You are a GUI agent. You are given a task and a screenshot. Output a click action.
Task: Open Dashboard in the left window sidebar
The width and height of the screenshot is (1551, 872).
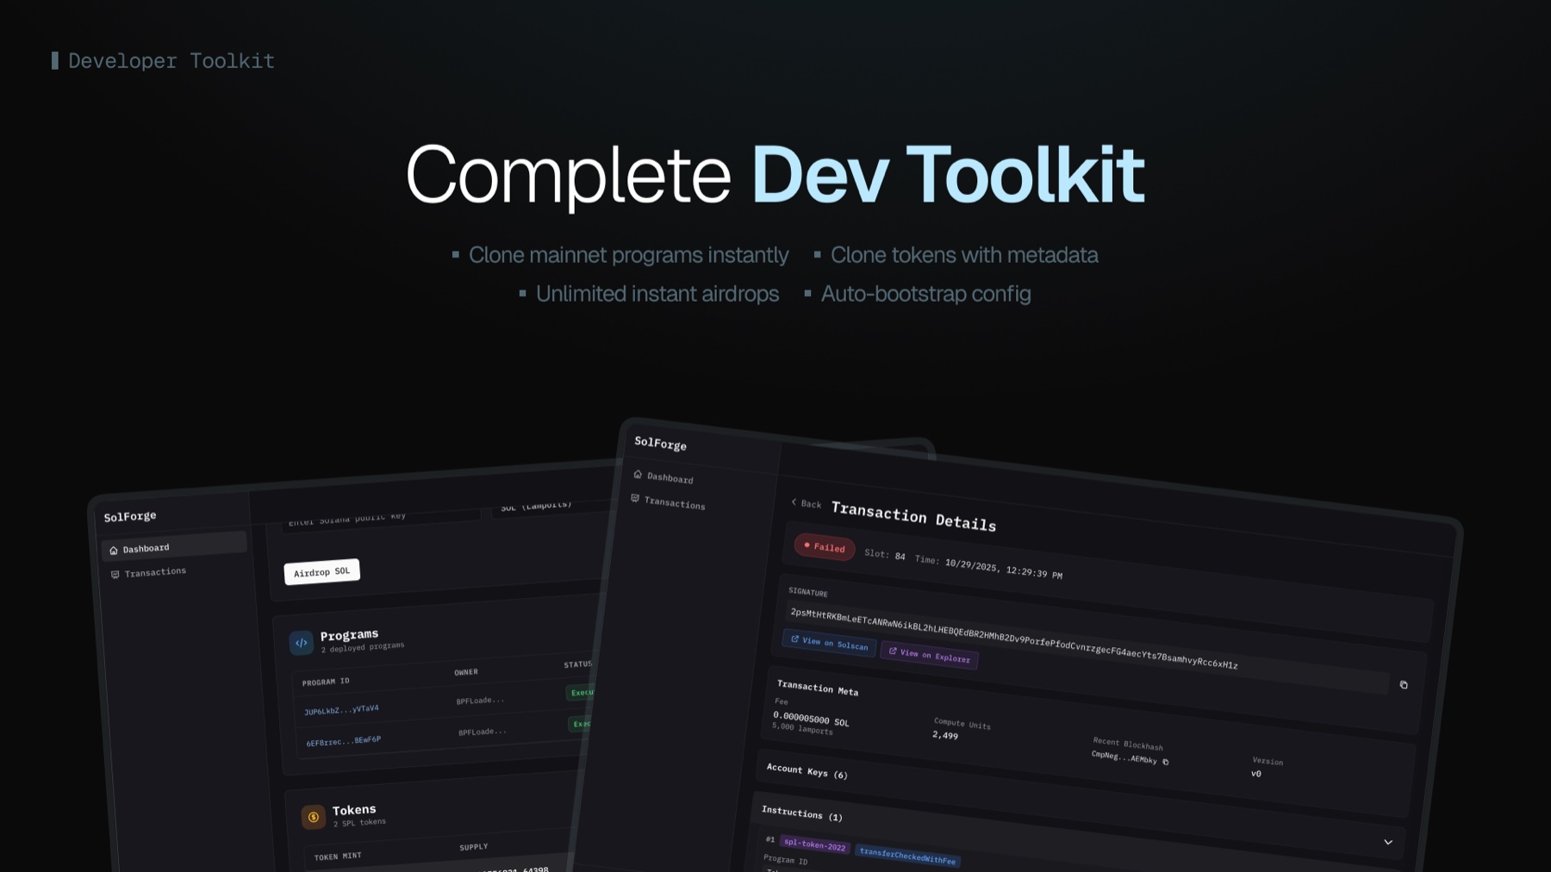pyautogui.click(x=174, y=546)
